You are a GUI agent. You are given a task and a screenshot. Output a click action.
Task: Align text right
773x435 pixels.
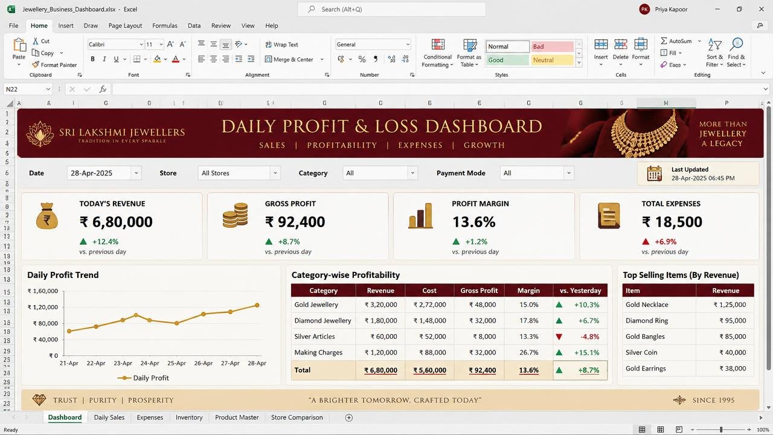pyautogui.click(x=225, y=59)
